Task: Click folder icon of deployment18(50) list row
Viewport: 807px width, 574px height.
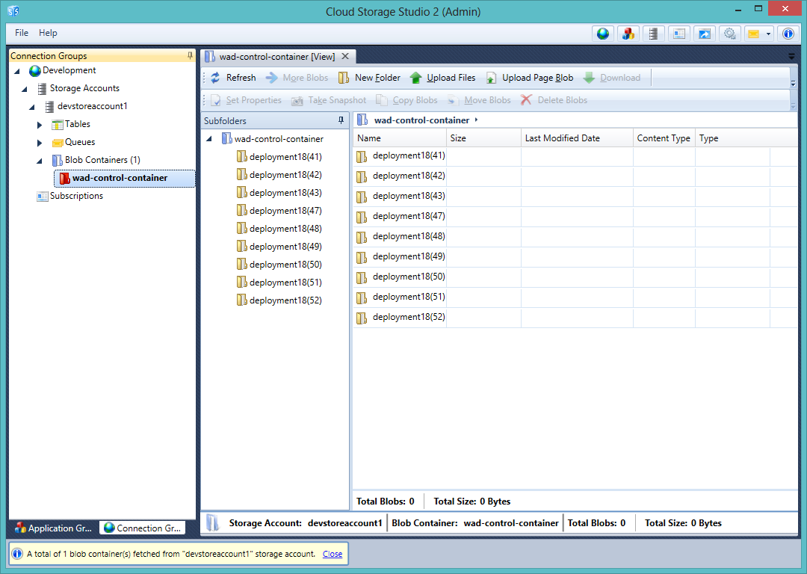Action: click(x=362, y=277)
